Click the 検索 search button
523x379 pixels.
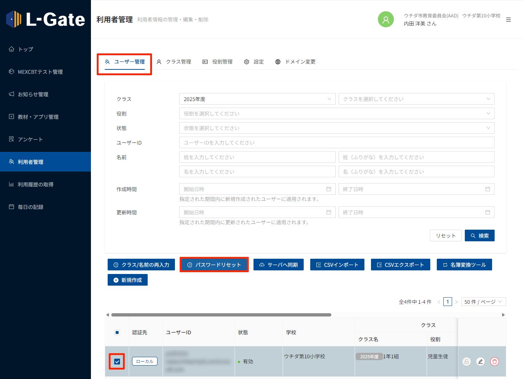pyautogui.click(x=479, y=235)
